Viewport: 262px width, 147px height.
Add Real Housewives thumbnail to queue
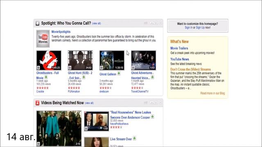pyautogui.click(x=86, y=129)
